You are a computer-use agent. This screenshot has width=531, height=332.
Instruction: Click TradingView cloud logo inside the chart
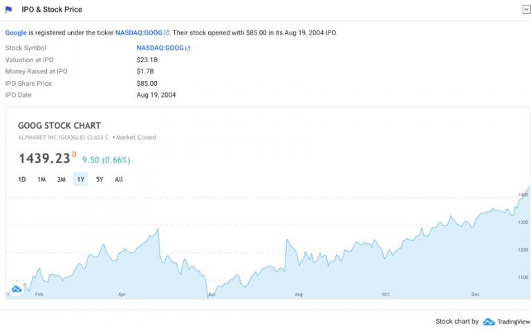tap(16, 288)
